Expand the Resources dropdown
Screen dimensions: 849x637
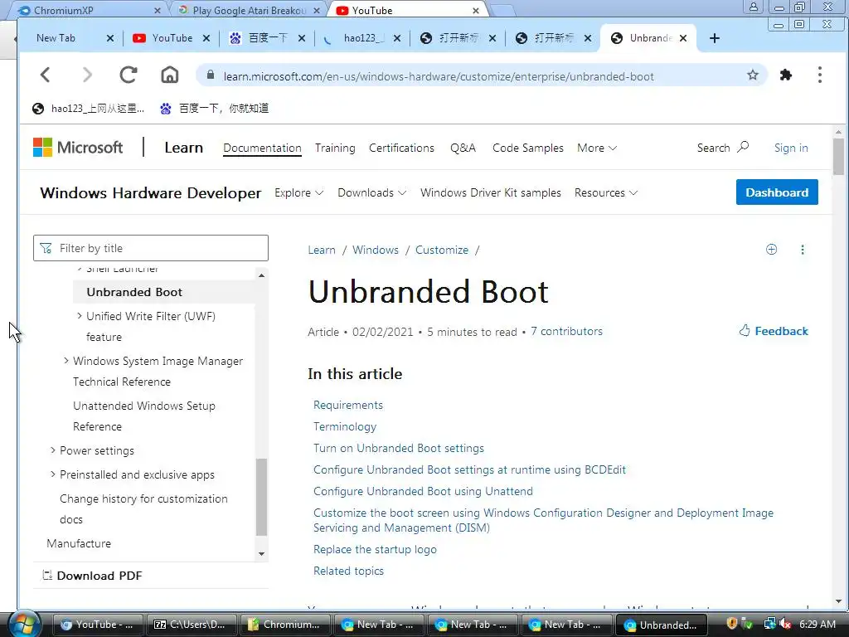(606, 192)
